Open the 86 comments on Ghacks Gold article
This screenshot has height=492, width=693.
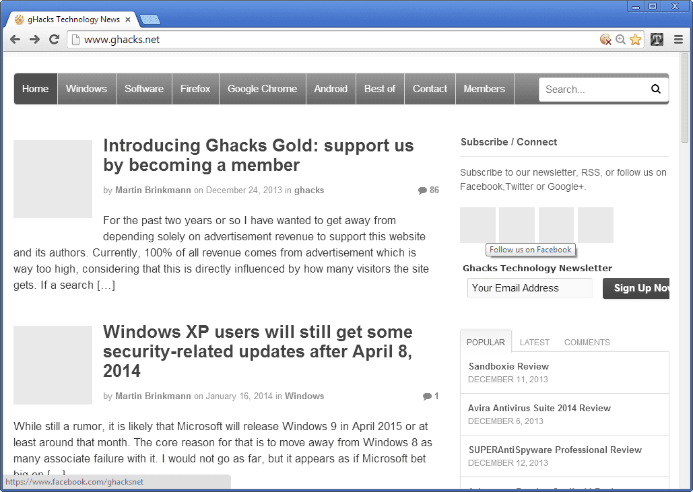[428, 190]
